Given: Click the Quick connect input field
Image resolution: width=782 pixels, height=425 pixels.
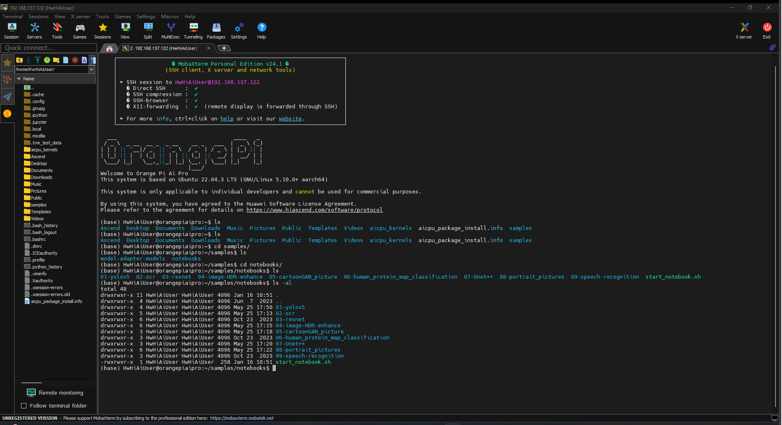Looking at the screenshot, I should click(49, 48).
